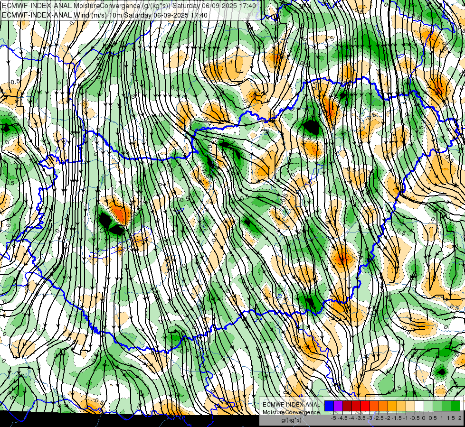465x427 pixels.
Task: Click the MoistureConvergence title line at top
Action: tap(129, 6)
